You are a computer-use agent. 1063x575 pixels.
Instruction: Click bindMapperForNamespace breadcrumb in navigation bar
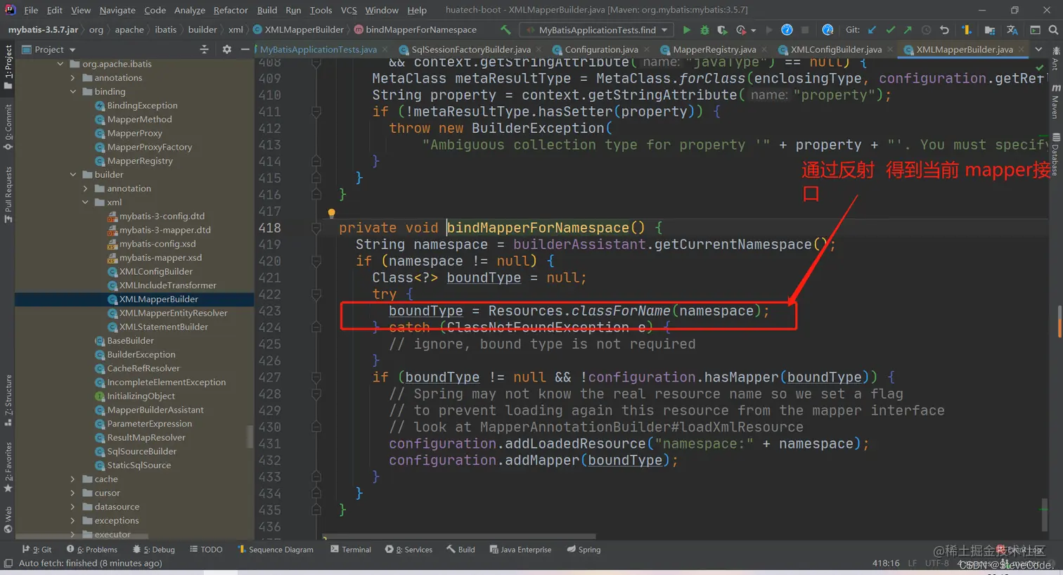click(415, 30)
